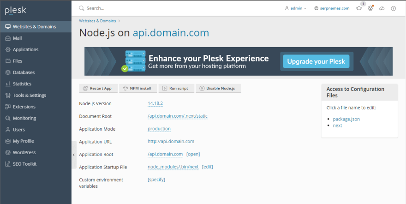
Task: Change Application Root /api.domain.com path
Action: (x=165, y=154)
